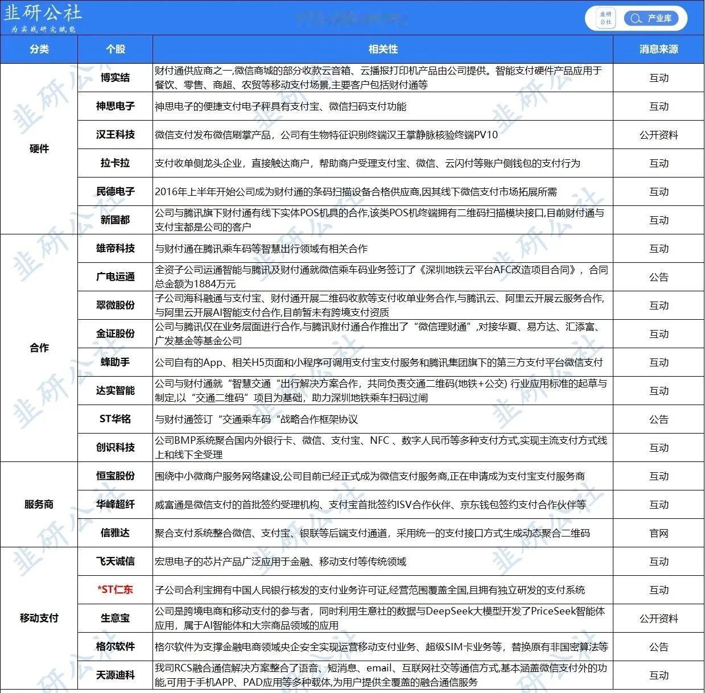705x693 pixels.
Task: Select the 相关性 column header
Action: (383, 49)
